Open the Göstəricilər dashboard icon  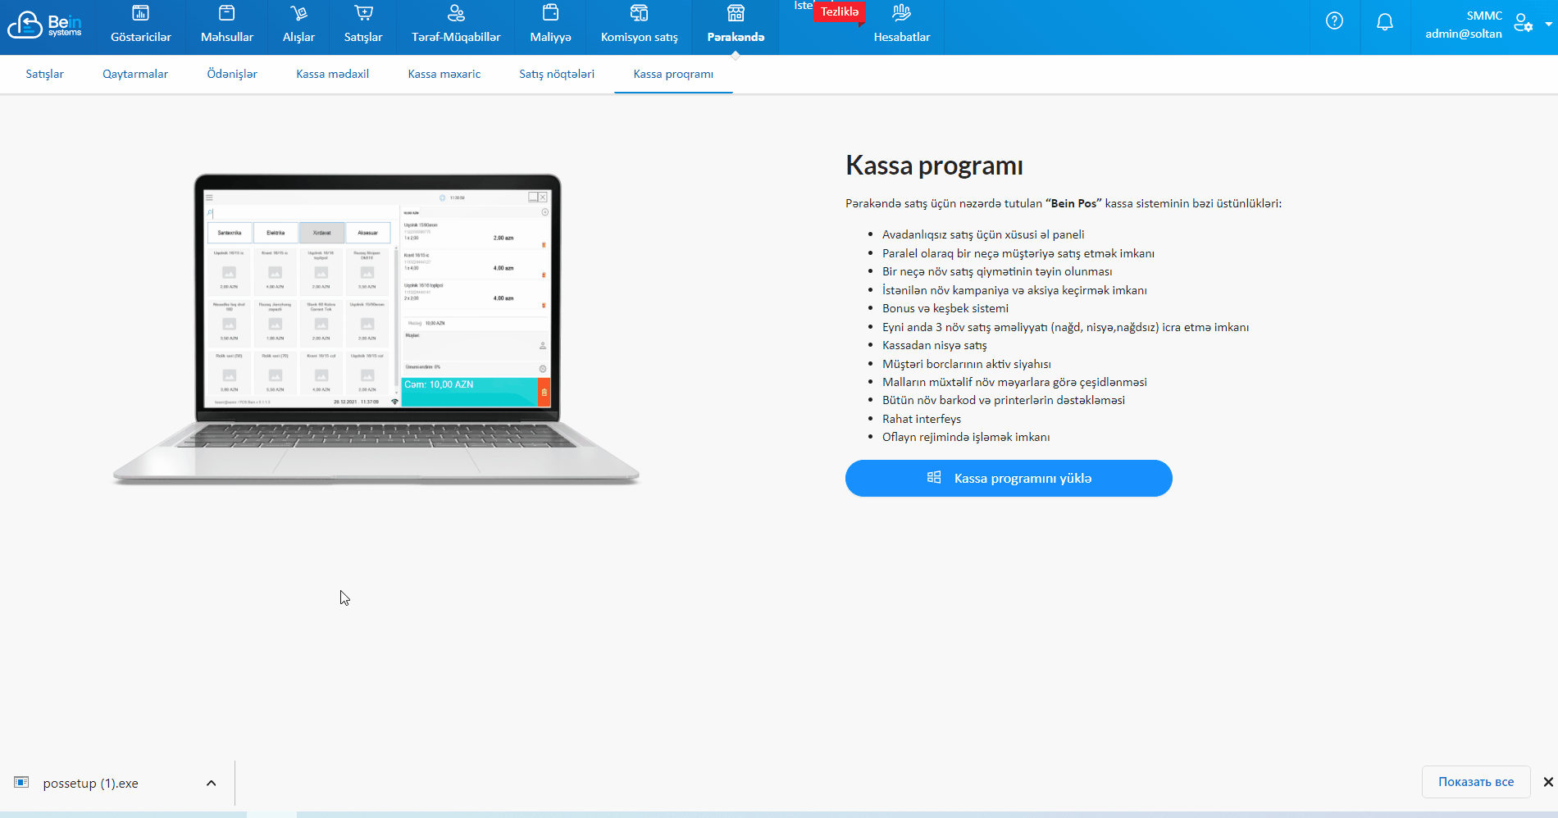click(x=141, y=14)
